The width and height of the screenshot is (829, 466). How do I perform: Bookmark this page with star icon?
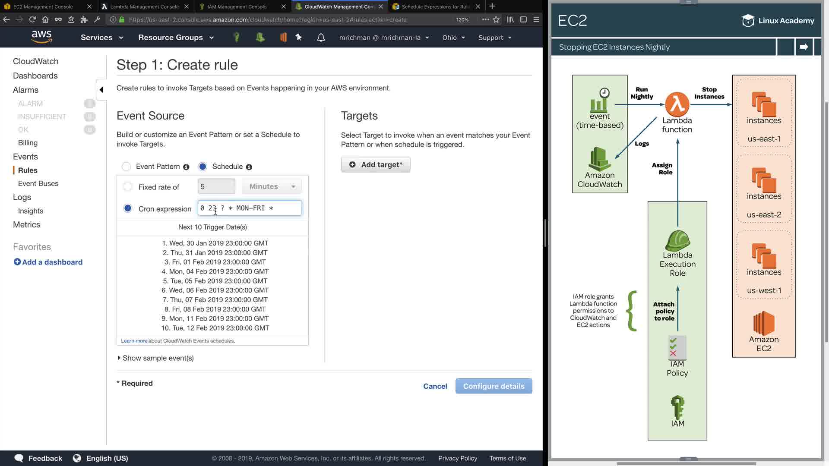point(496,19)
